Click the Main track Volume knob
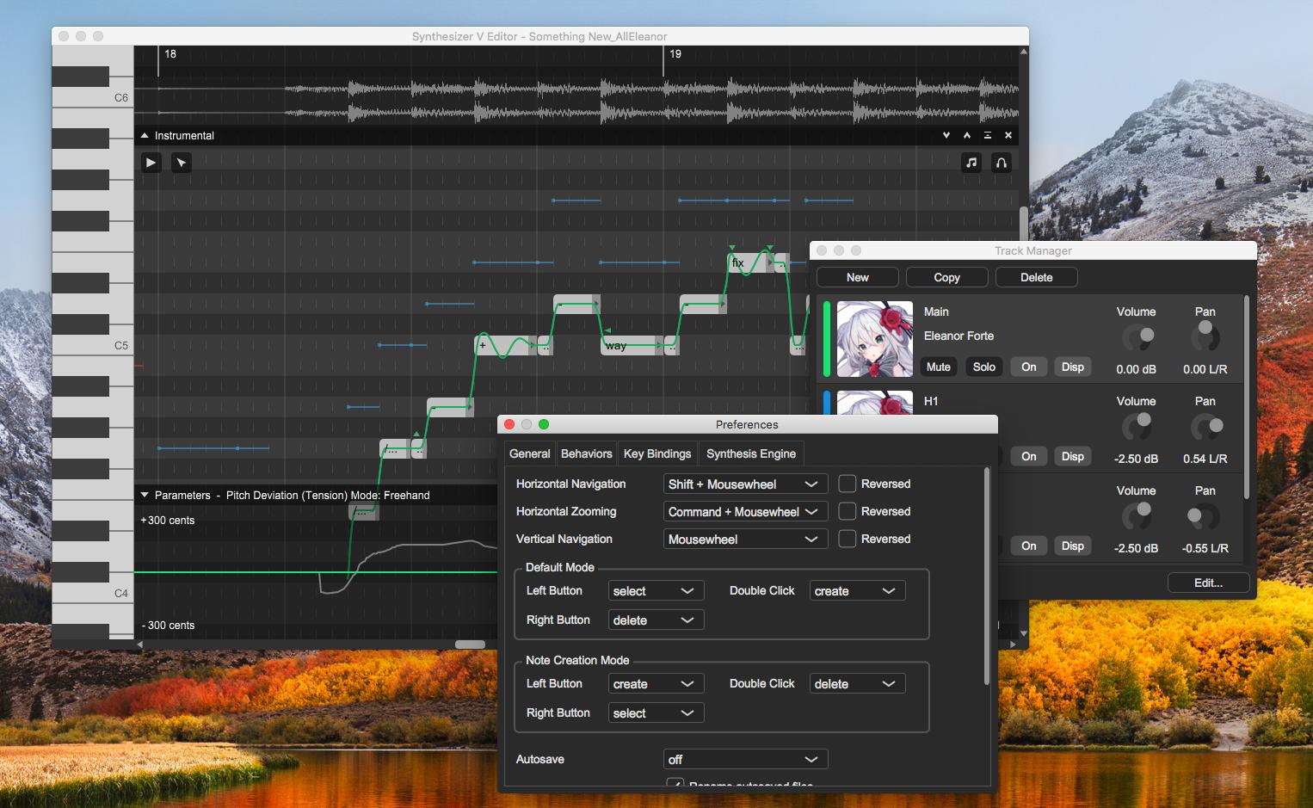Viewport: 1313px width, 808px height. click(x=1137, y=338)
